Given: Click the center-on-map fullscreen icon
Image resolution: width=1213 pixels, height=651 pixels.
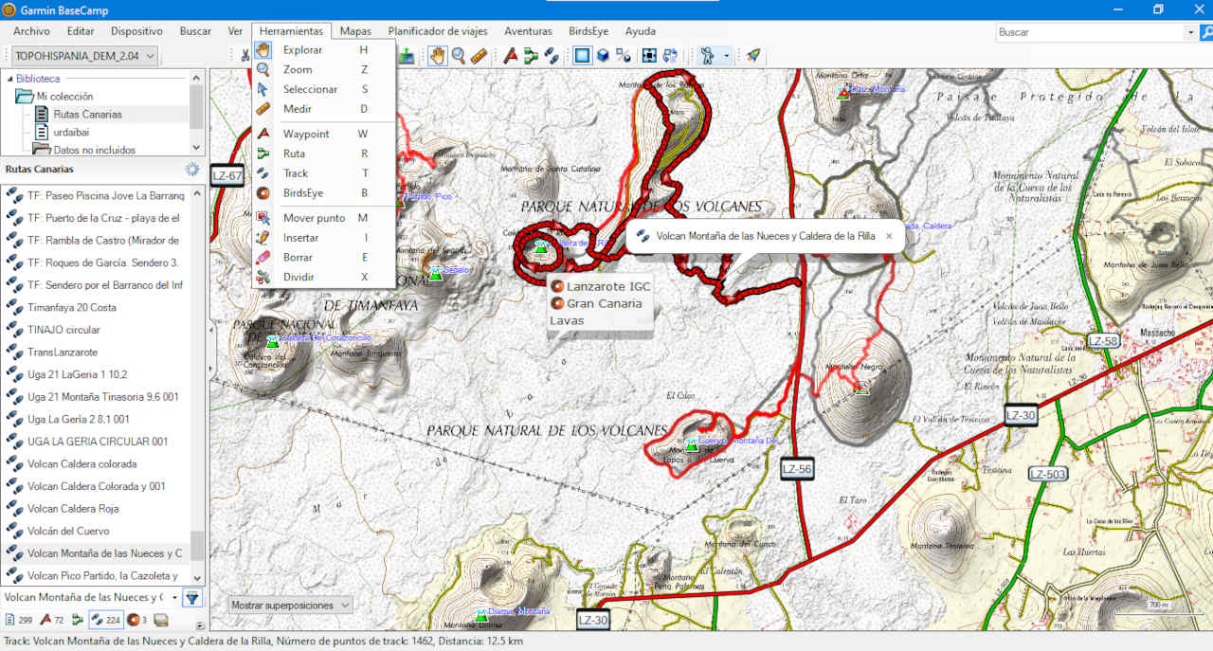Looking at the screenshot, I should (x=649, y=56).
